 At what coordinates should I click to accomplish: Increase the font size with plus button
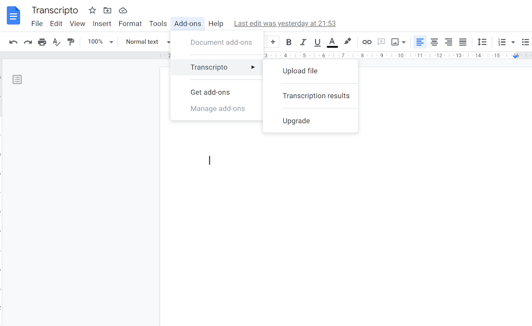click(x=273, y=42)
